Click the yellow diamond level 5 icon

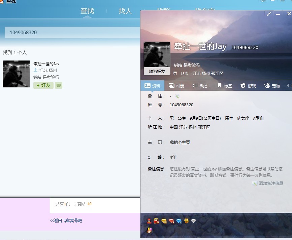[x=164, y=221]
